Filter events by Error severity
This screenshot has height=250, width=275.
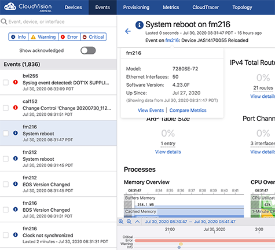[x=69, y=36]
